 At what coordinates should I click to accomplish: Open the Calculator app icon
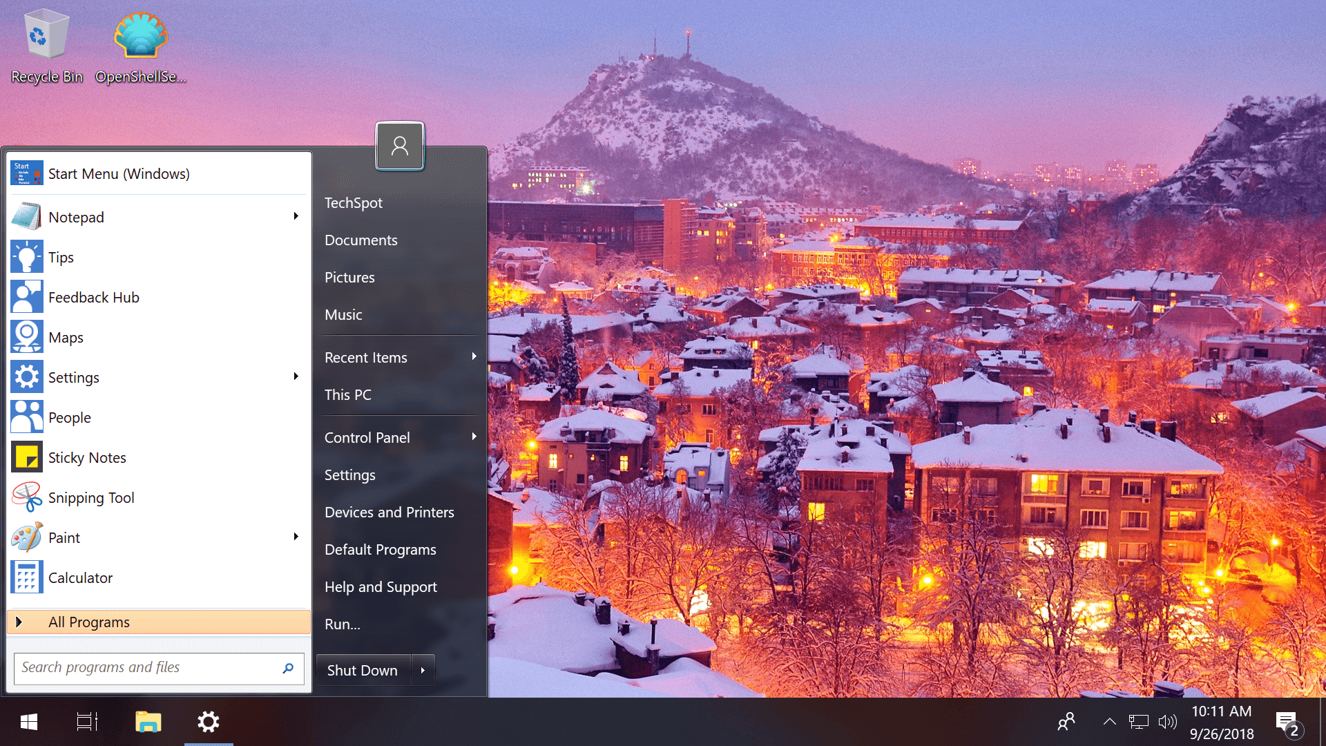click(x=27, y=577)
